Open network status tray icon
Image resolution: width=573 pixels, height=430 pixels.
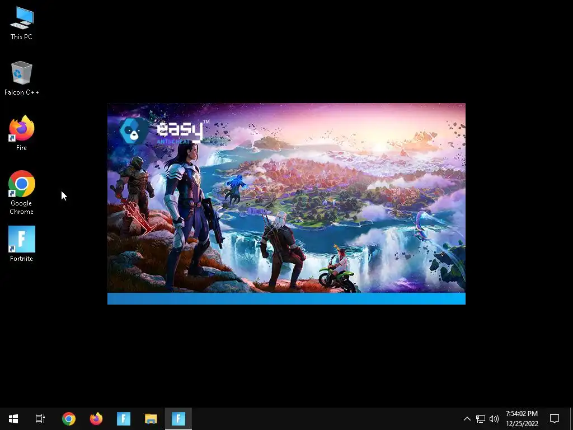point(481,419)
